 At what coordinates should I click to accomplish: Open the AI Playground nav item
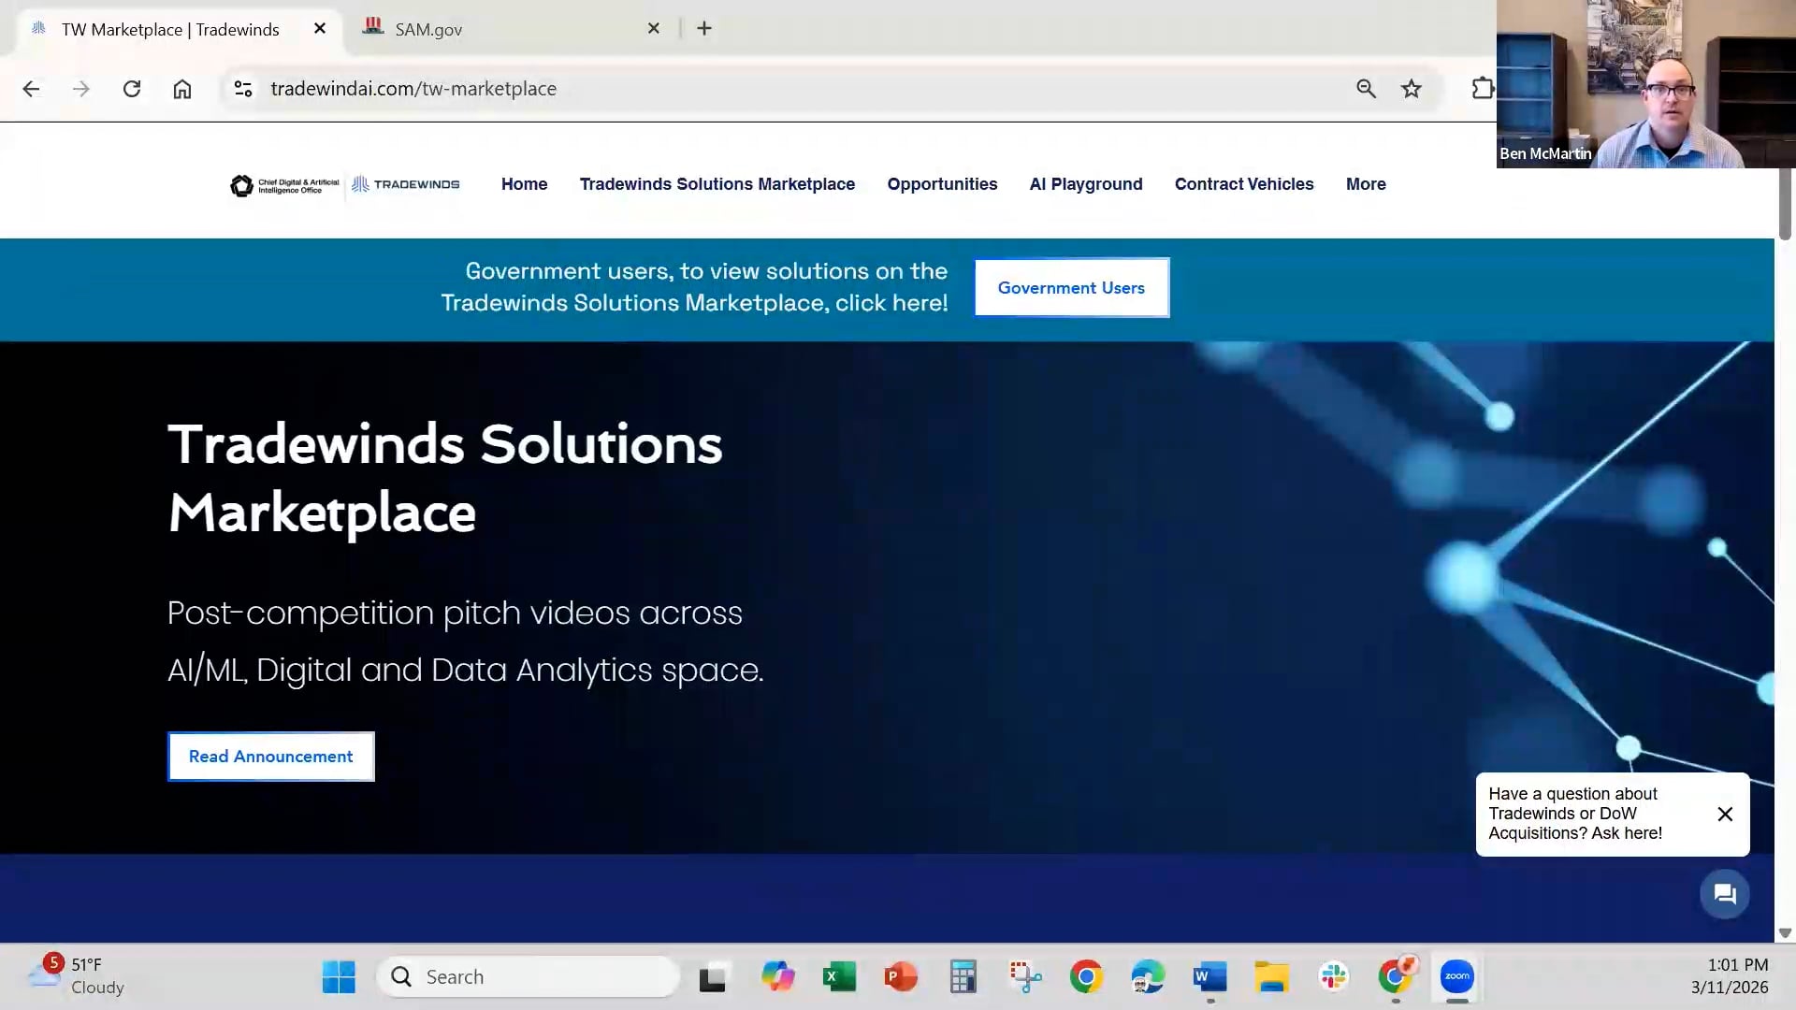1086,184
